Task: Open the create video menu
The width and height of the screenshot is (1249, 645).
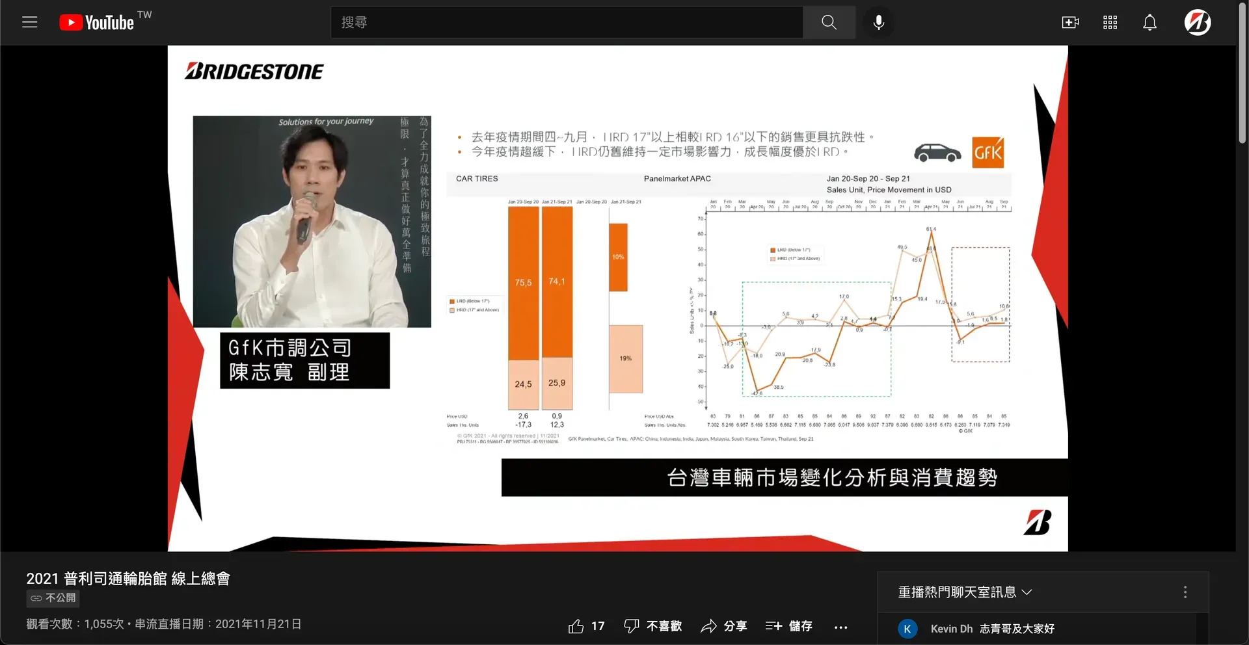Action: [x=1070, y=23]
